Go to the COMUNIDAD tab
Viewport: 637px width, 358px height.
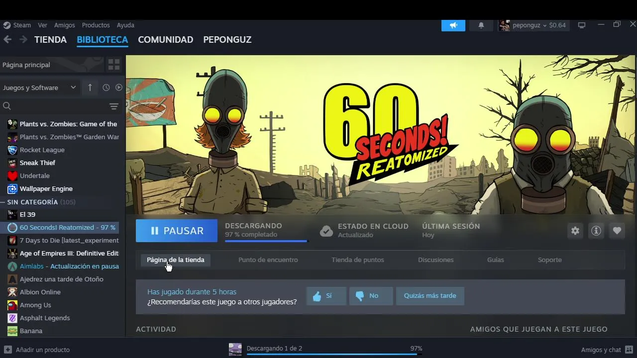[166, 40]
